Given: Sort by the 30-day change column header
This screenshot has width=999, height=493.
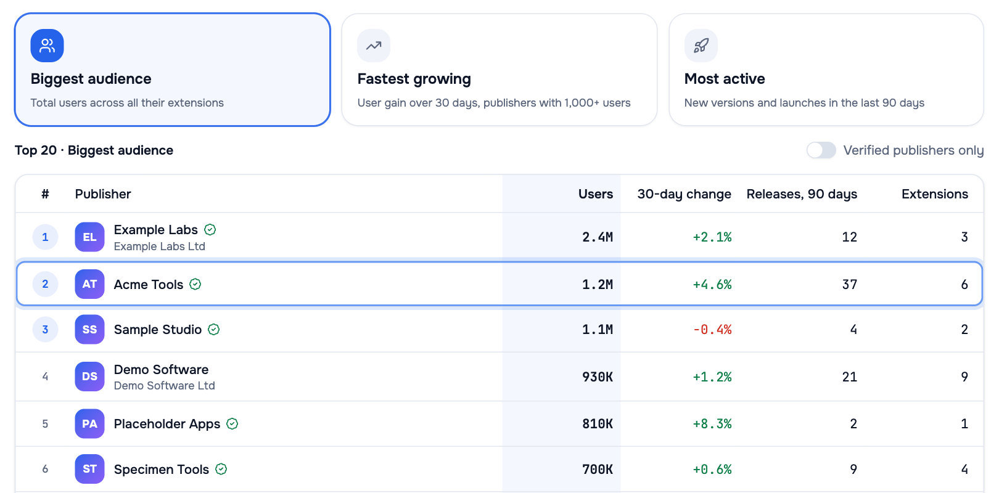Looking at the screenshot, I should point(684,194).
